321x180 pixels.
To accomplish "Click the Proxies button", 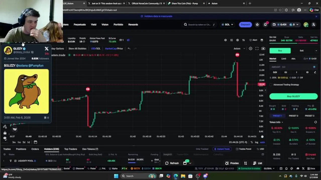I will pyautogui.click(x=232, y=163).
